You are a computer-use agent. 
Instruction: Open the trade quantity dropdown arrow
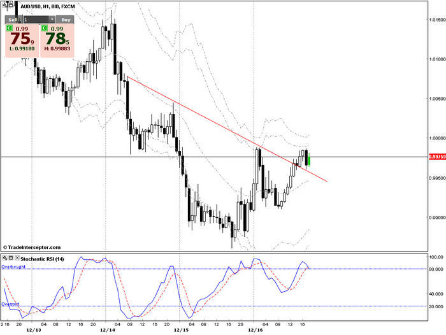pyautogui.click(x=52, y=20)
